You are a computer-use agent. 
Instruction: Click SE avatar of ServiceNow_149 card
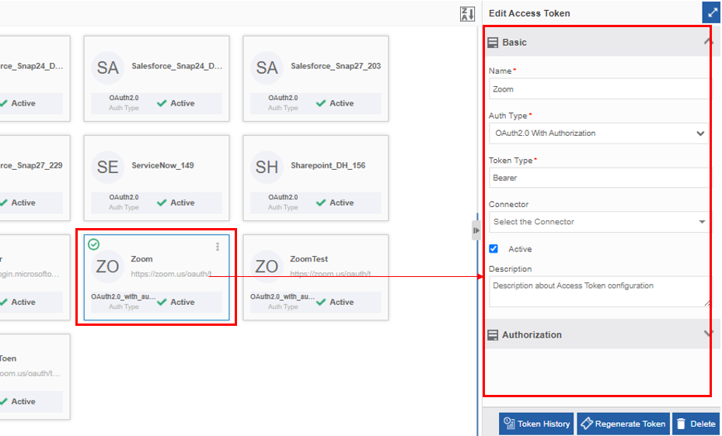coord(107,167)
